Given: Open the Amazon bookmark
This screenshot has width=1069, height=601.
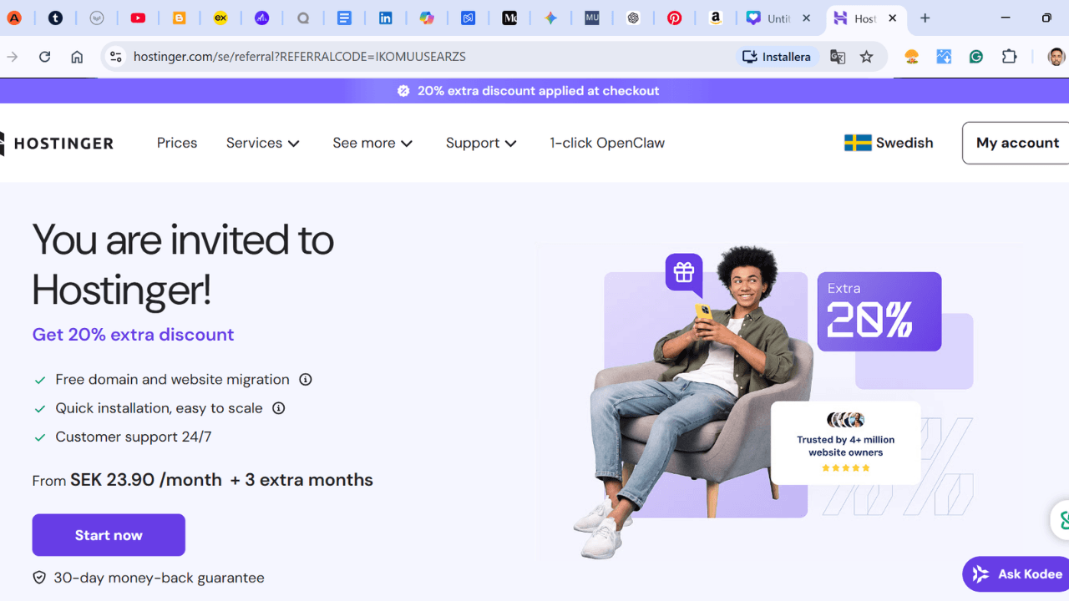Looking at the screenshot, I should click(x=716, y=18).
